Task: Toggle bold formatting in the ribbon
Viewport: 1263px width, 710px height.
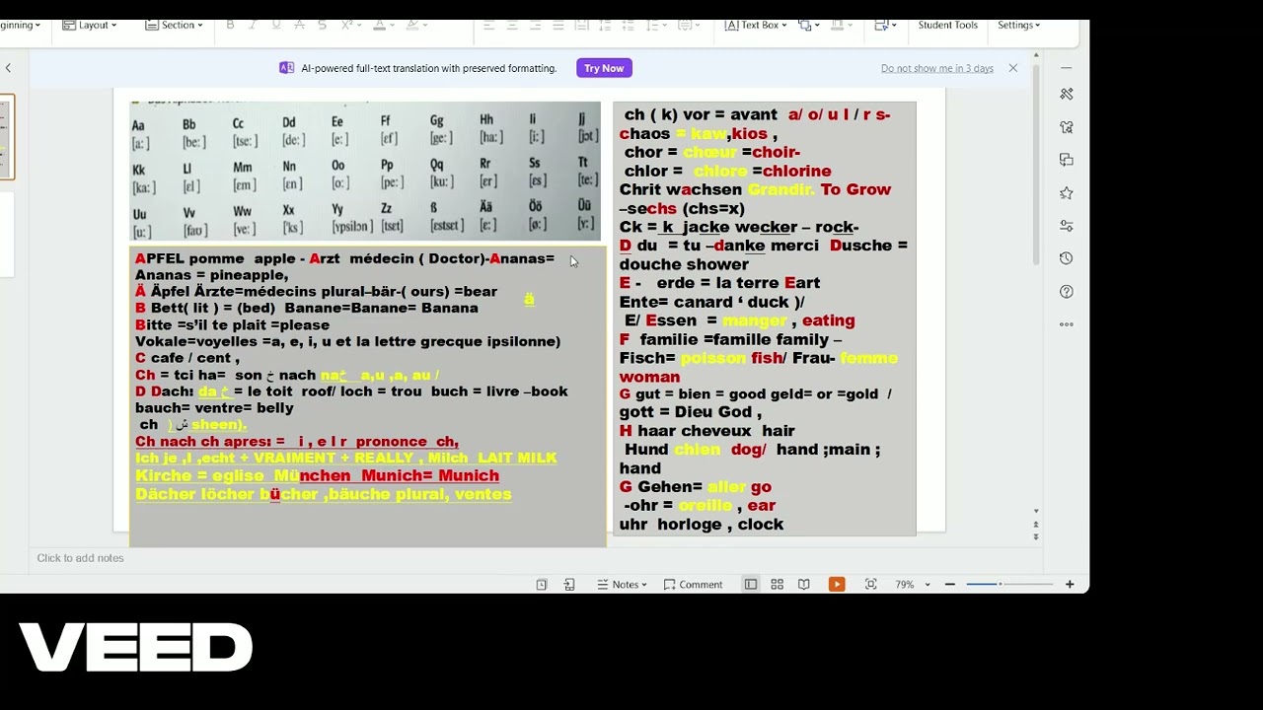Action: click(x=230, y=25)
